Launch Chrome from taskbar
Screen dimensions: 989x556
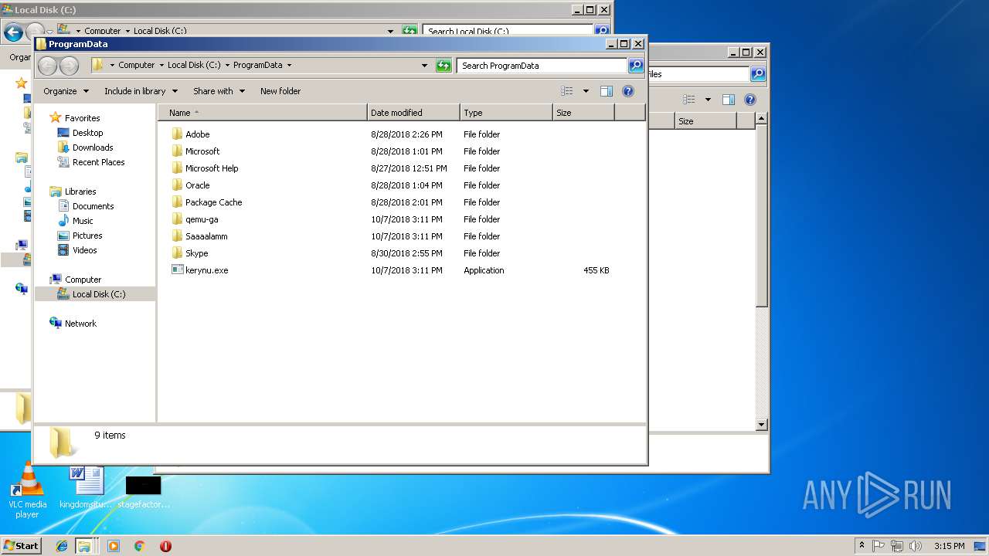coord(139,546)
